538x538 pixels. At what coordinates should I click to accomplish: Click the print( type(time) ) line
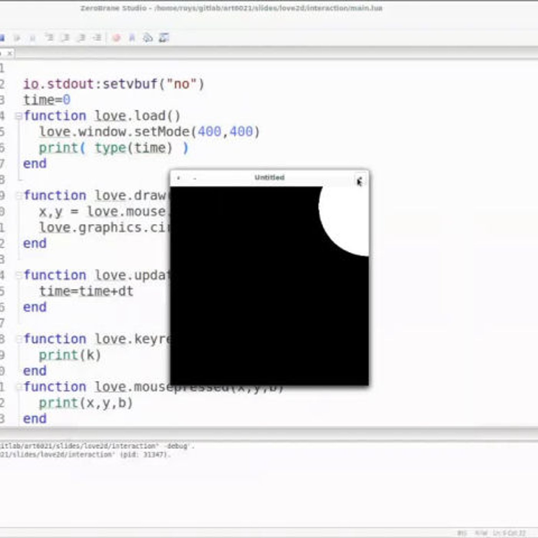click(114, 148)
